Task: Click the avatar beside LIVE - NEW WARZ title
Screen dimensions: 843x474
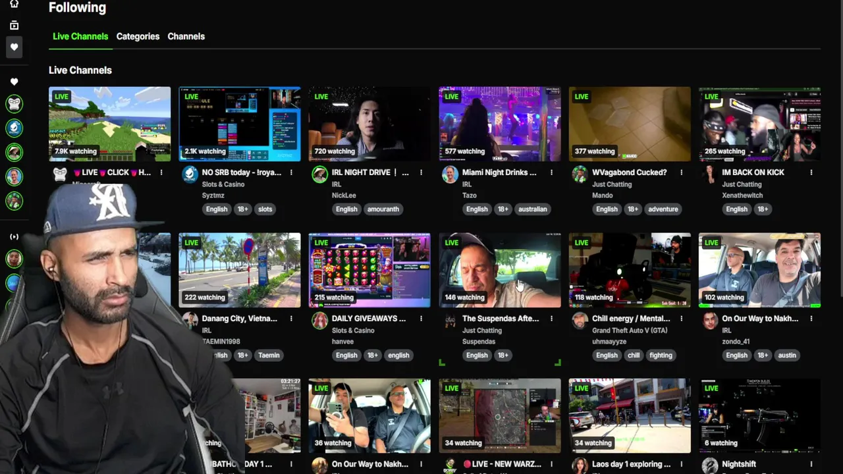Action: click(450, 465)
